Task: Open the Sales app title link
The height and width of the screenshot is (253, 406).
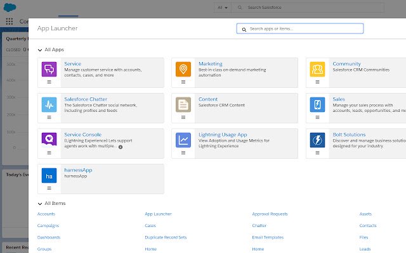Action: coord(339,99)
